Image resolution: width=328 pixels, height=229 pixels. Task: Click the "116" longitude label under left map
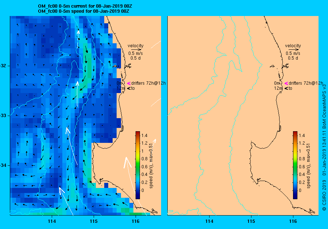click(x=136, y=221)
